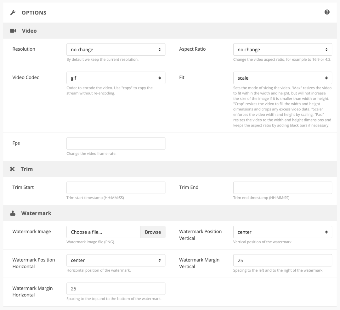The image size is (340, 310).
Task: Select the Watermark Position Vertical dropdown
Action: [x=282, y=232]
